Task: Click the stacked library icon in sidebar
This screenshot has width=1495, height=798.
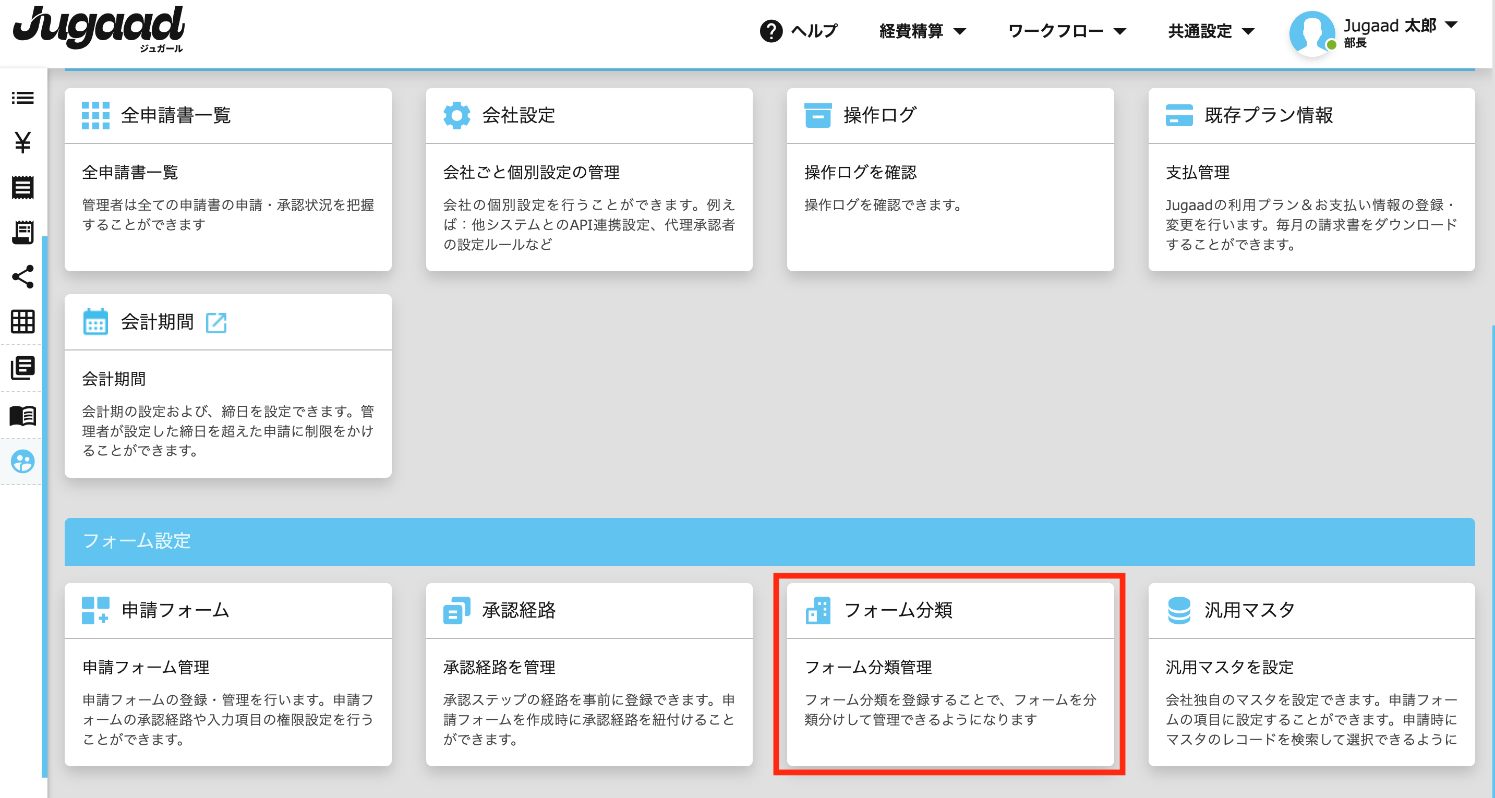Action: pyautogui.click(x=22, y=368)
